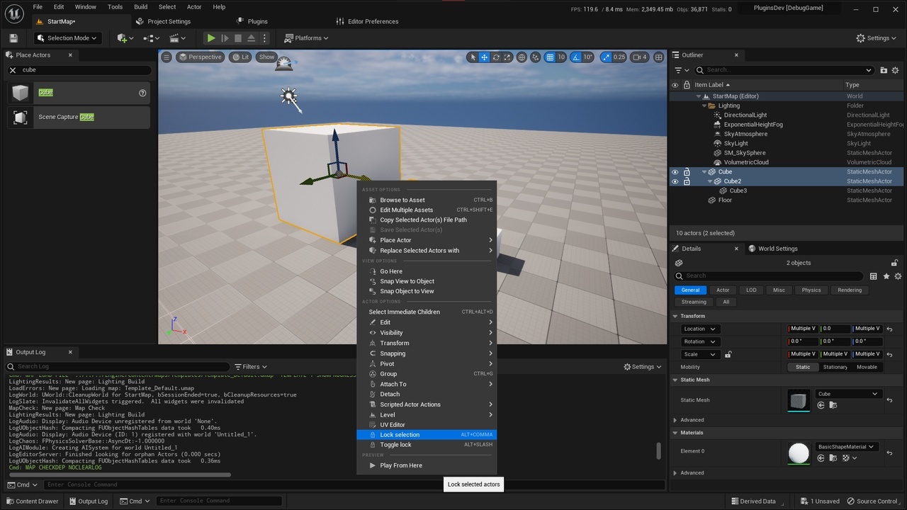Select the rotate gizmo tool in viewport
This screenshot has width=907, height=510.
click(496, 57)
